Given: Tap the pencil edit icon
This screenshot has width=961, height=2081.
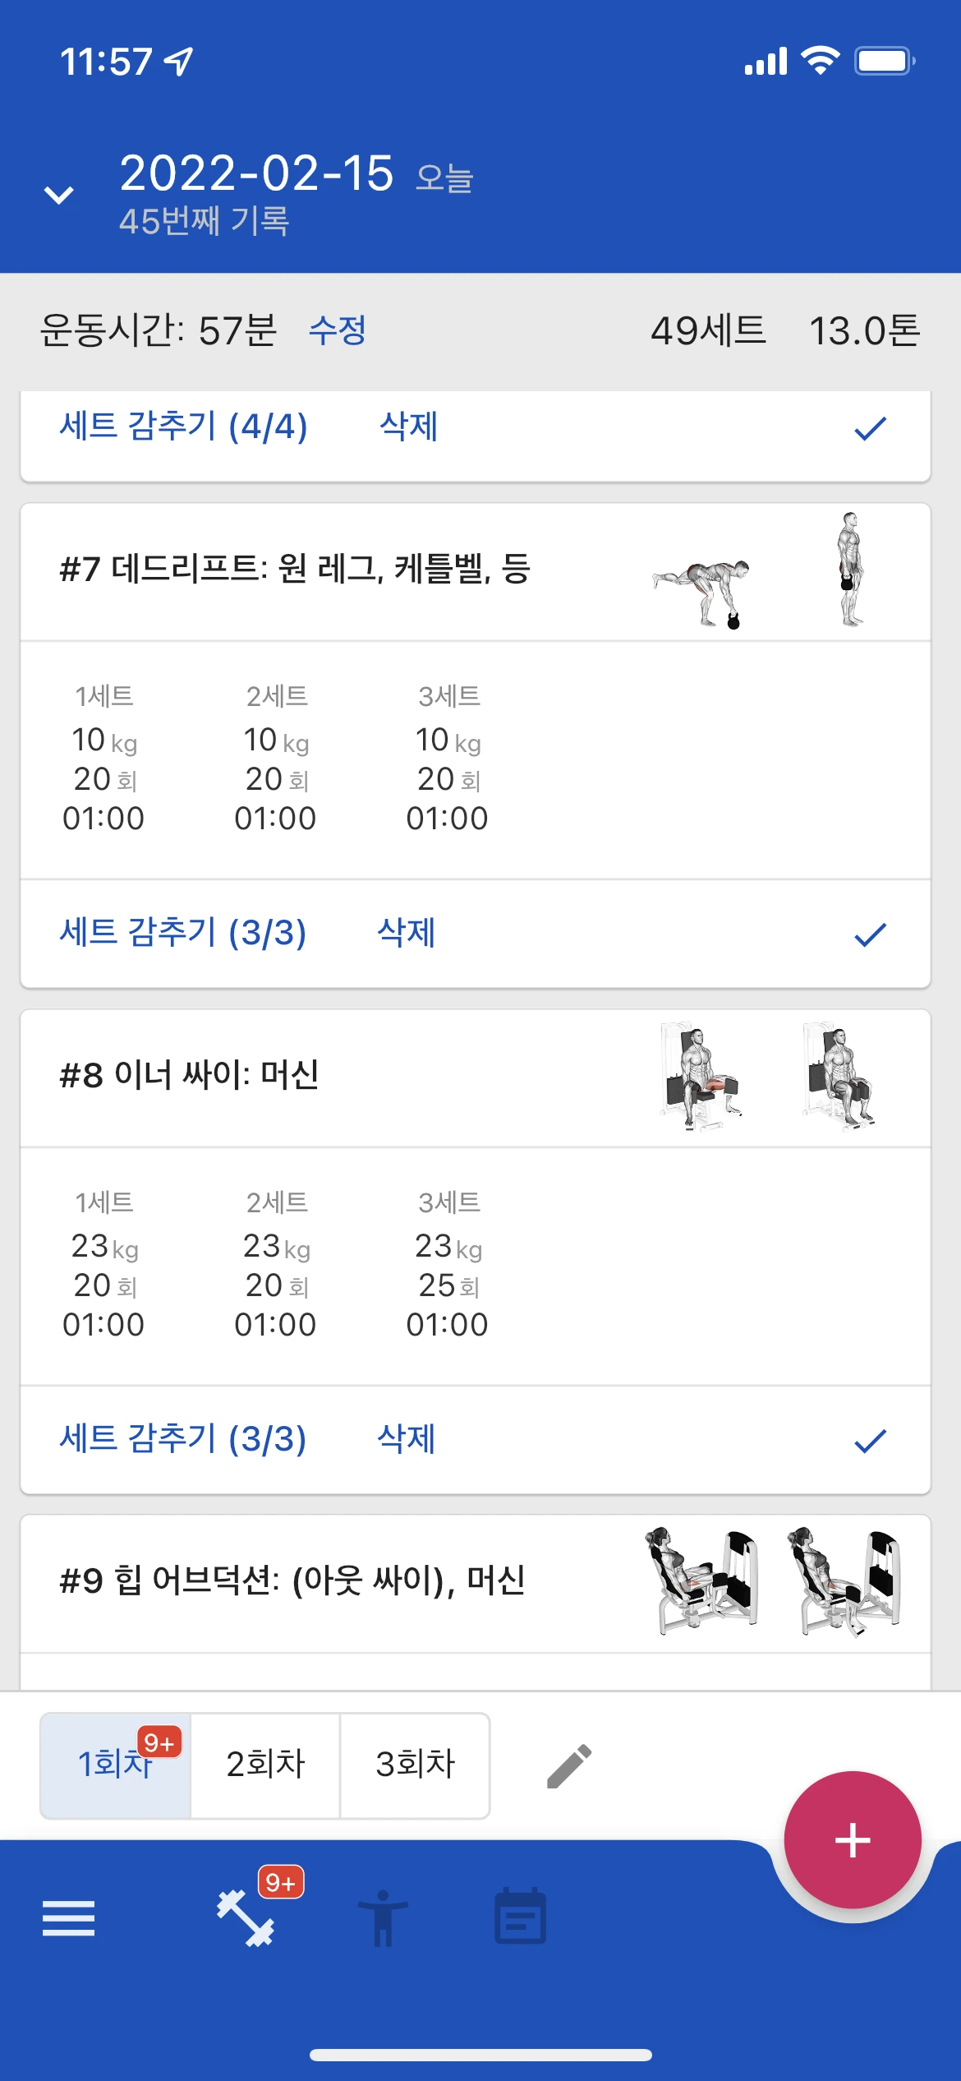Looking at the screenshot, I should tap(569, 1766).
